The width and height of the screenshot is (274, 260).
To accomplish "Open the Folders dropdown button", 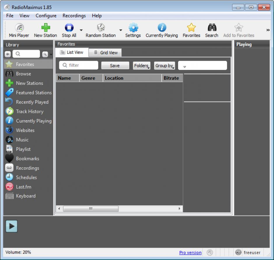I will point(142,66).
